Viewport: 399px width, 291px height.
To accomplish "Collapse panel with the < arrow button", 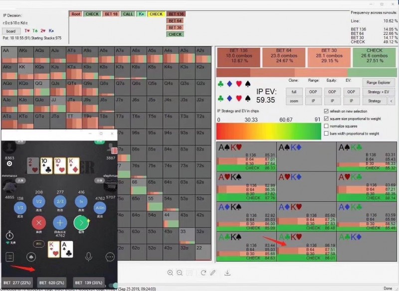I will click(x=391, y=101).
